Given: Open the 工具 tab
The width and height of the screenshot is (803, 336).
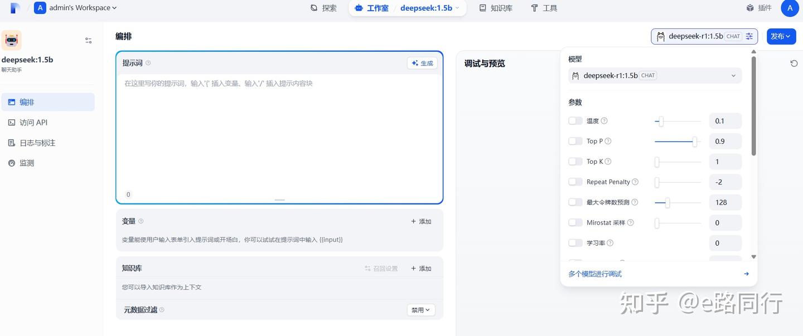Looking at the screenshot, I should pos(544,8).
